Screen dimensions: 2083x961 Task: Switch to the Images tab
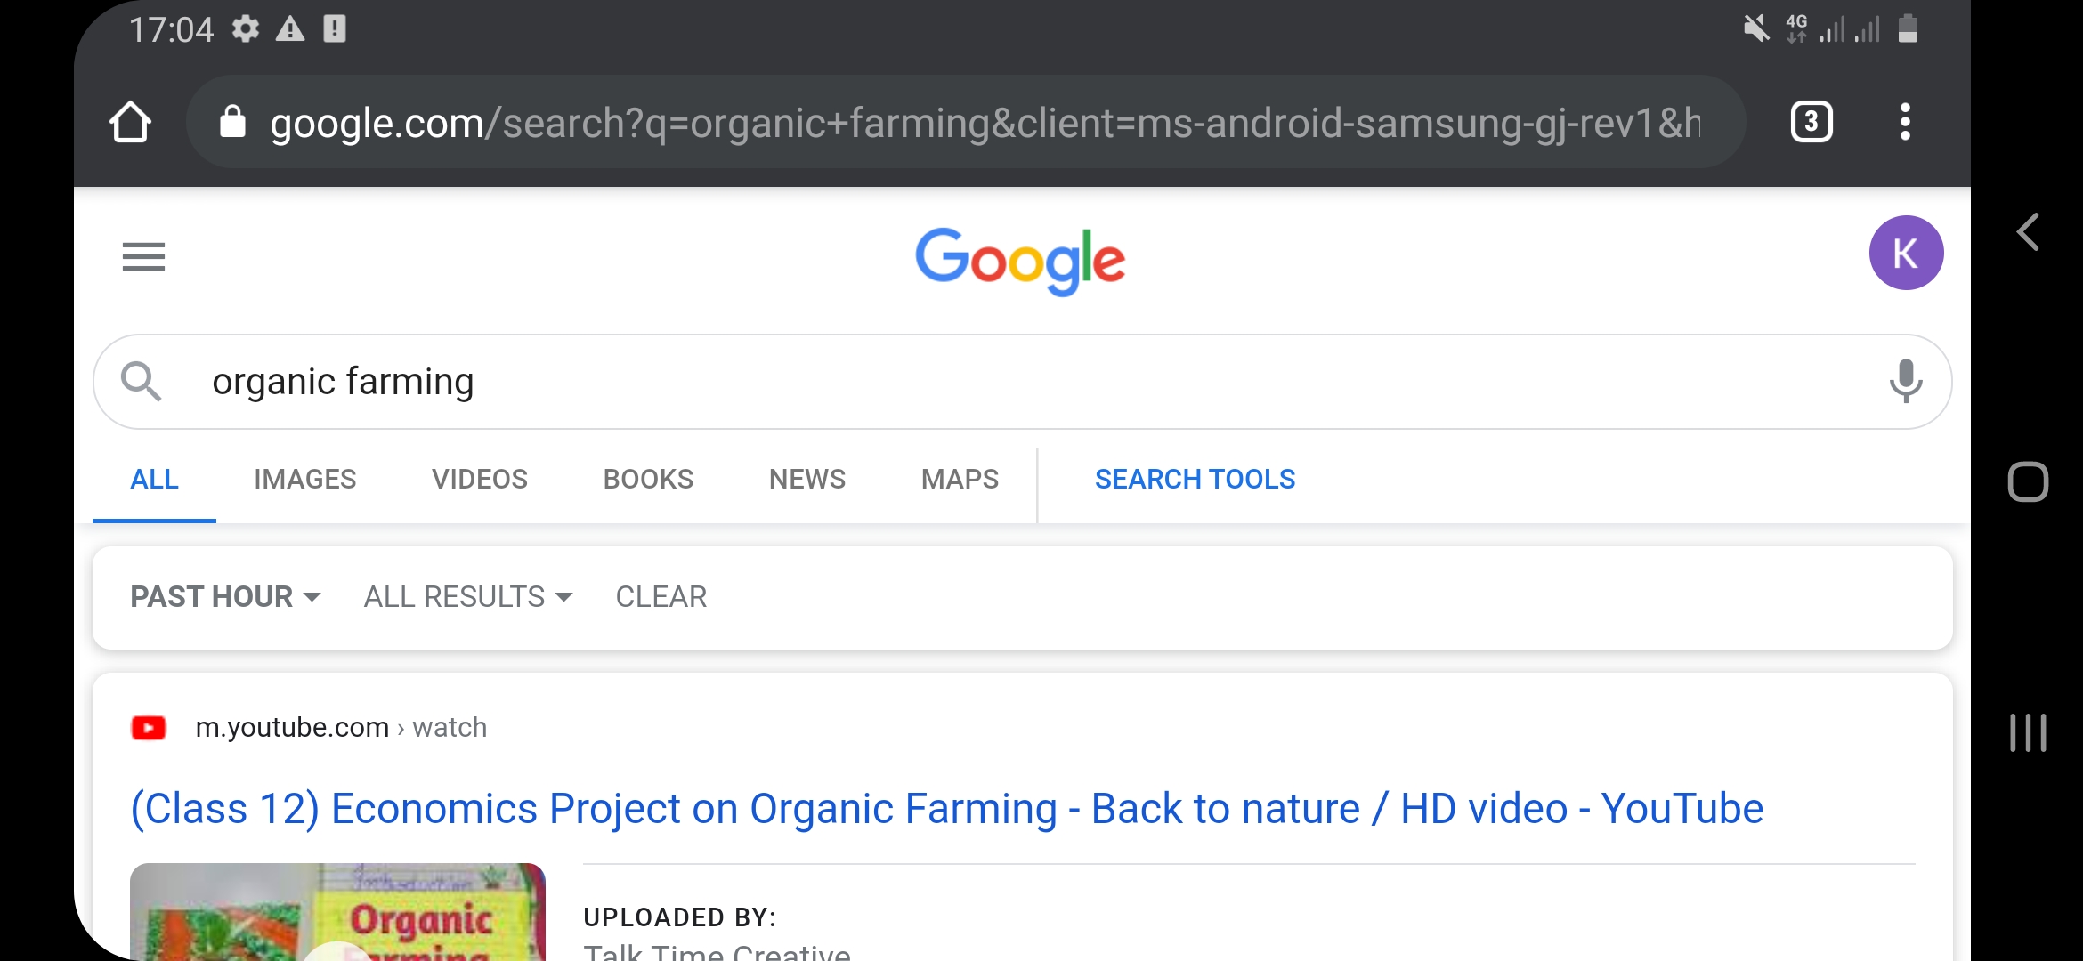coord(305,480)
